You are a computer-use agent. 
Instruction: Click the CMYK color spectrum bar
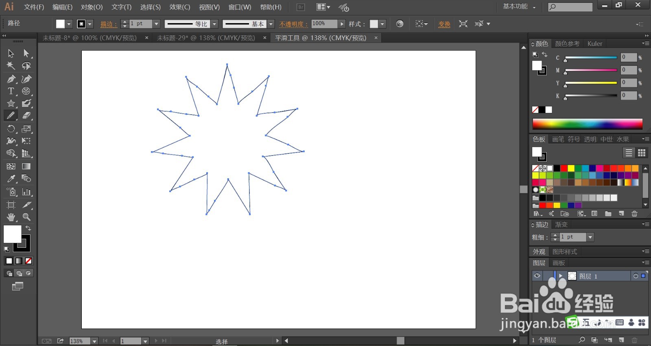coord(587,124)
